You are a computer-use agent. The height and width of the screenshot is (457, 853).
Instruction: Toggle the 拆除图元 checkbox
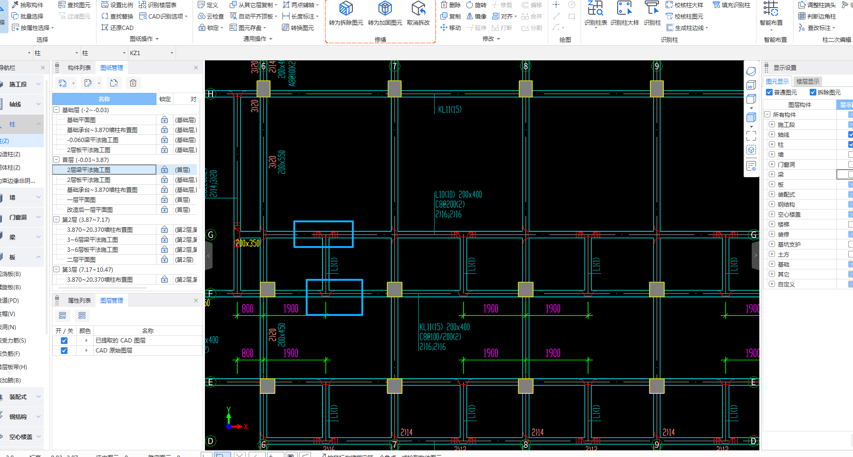click(813, 92)
